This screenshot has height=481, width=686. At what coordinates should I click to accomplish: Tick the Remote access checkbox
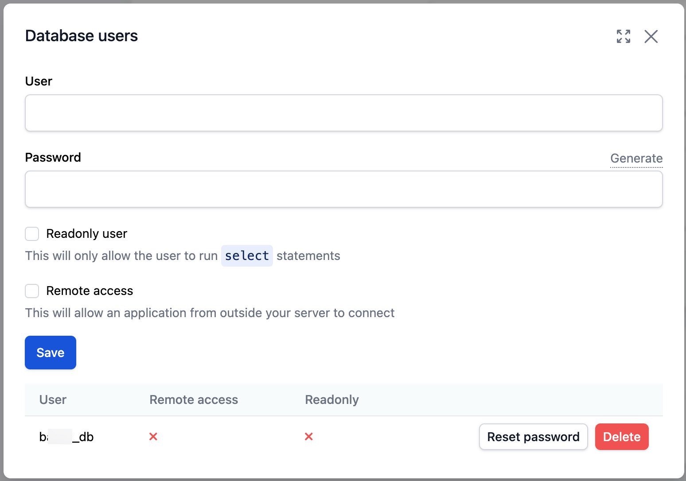point(32,291)
